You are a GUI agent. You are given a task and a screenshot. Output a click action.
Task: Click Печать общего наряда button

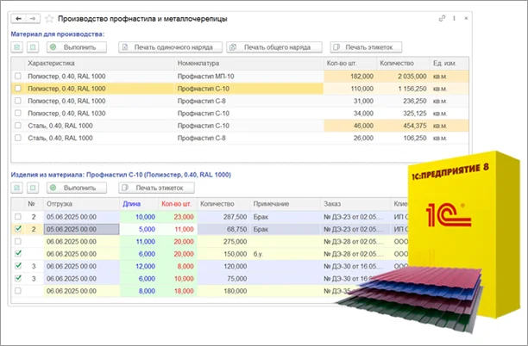tap(274, 47)
